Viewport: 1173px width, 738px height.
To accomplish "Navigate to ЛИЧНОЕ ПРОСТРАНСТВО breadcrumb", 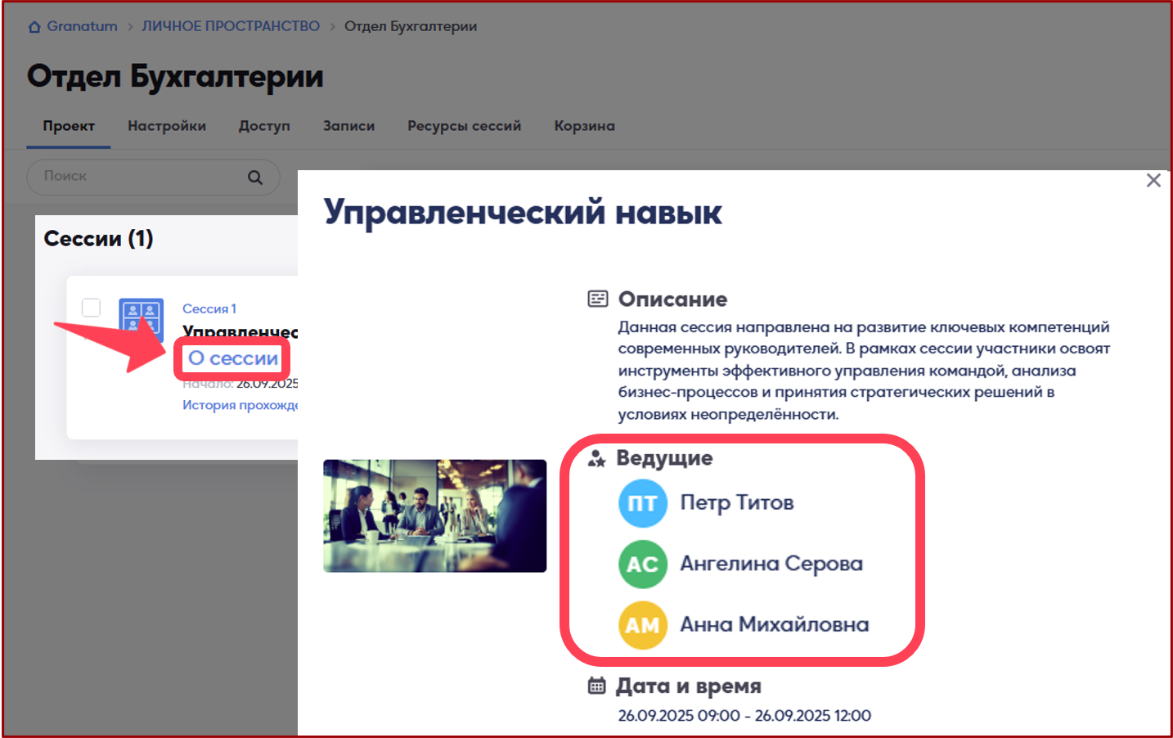I will (231, 26).
